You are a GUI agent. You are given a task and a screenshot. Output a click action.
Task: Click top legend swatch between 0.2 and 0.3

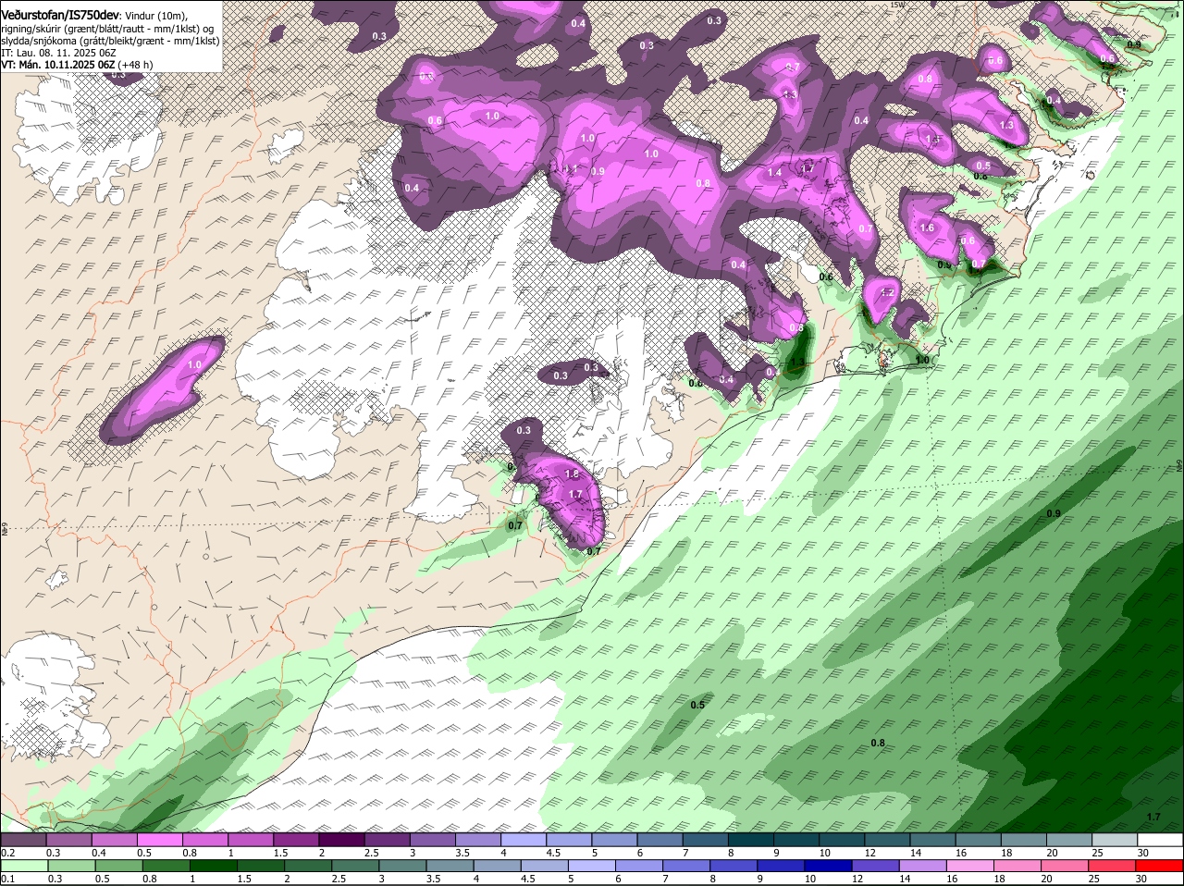point(23,840)
